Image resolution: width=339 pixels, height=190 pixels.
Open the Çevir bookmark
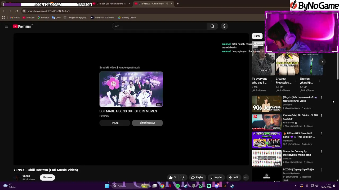click(x=56, y=18)
